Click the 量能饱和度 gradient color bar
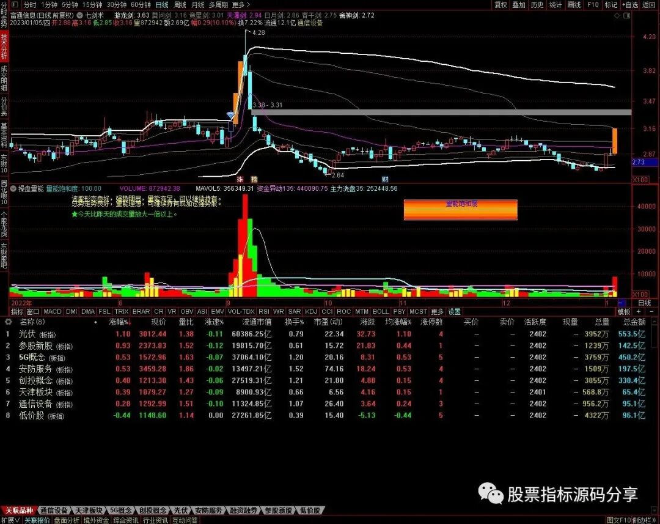Image resolution: width=660 pixels, height=524 pixels. click(461, 209)
